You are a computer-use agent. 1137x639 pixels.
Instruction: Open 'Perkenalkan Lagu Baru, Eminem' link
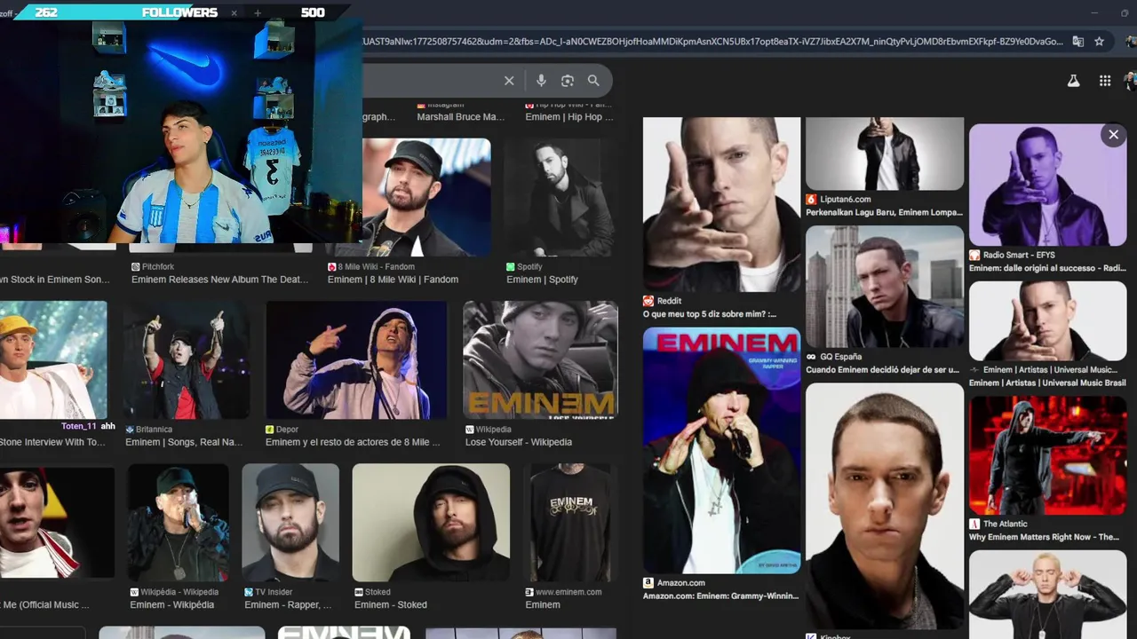(884, 213)
